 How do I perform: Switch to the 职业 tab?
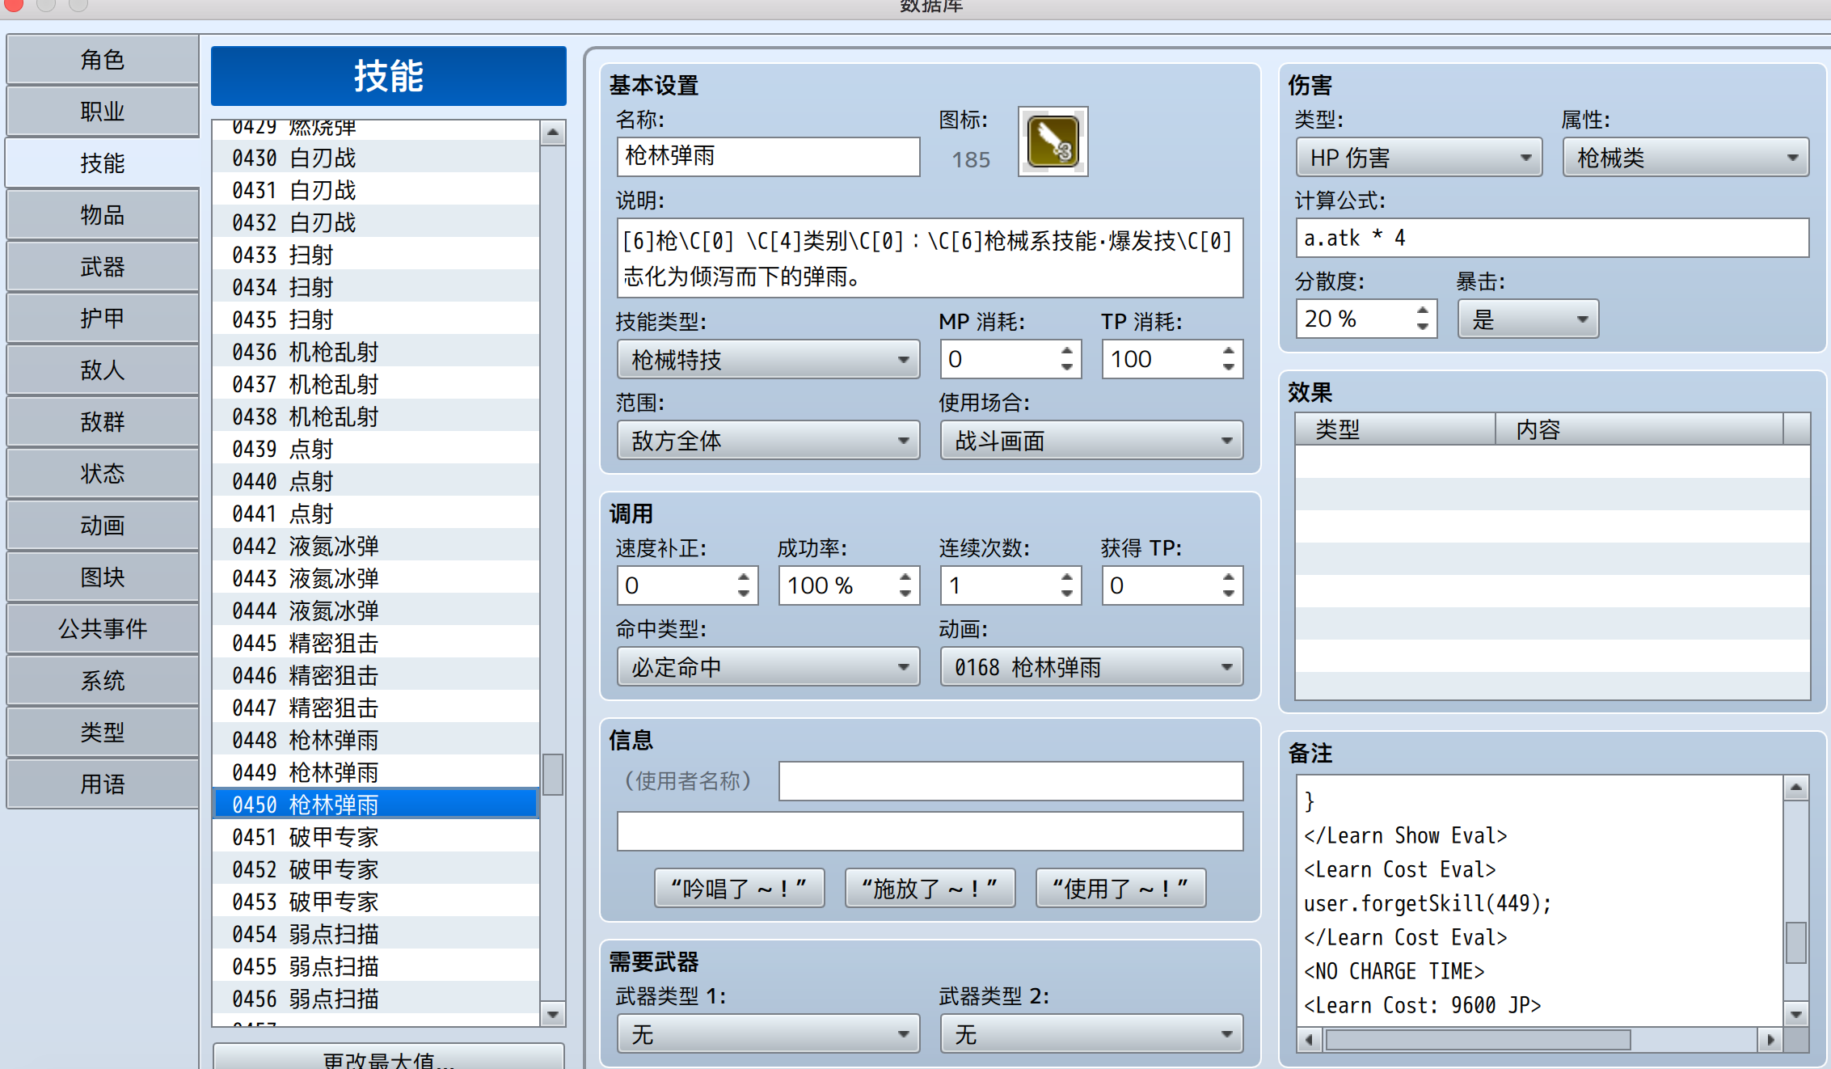pyautogui.click(x=103, y=111)
